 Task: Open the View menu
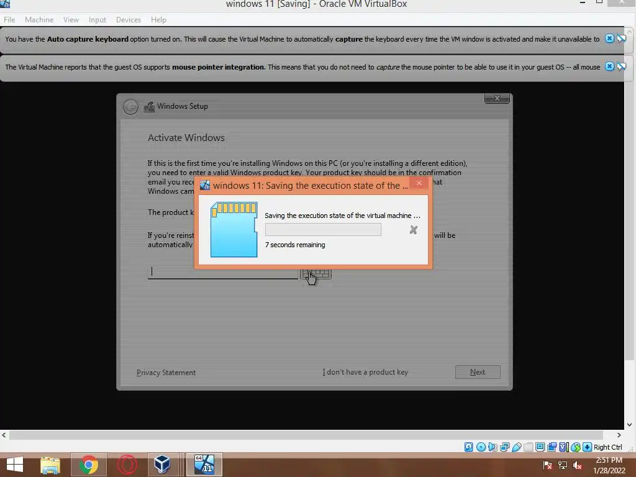tap(71, 20)
